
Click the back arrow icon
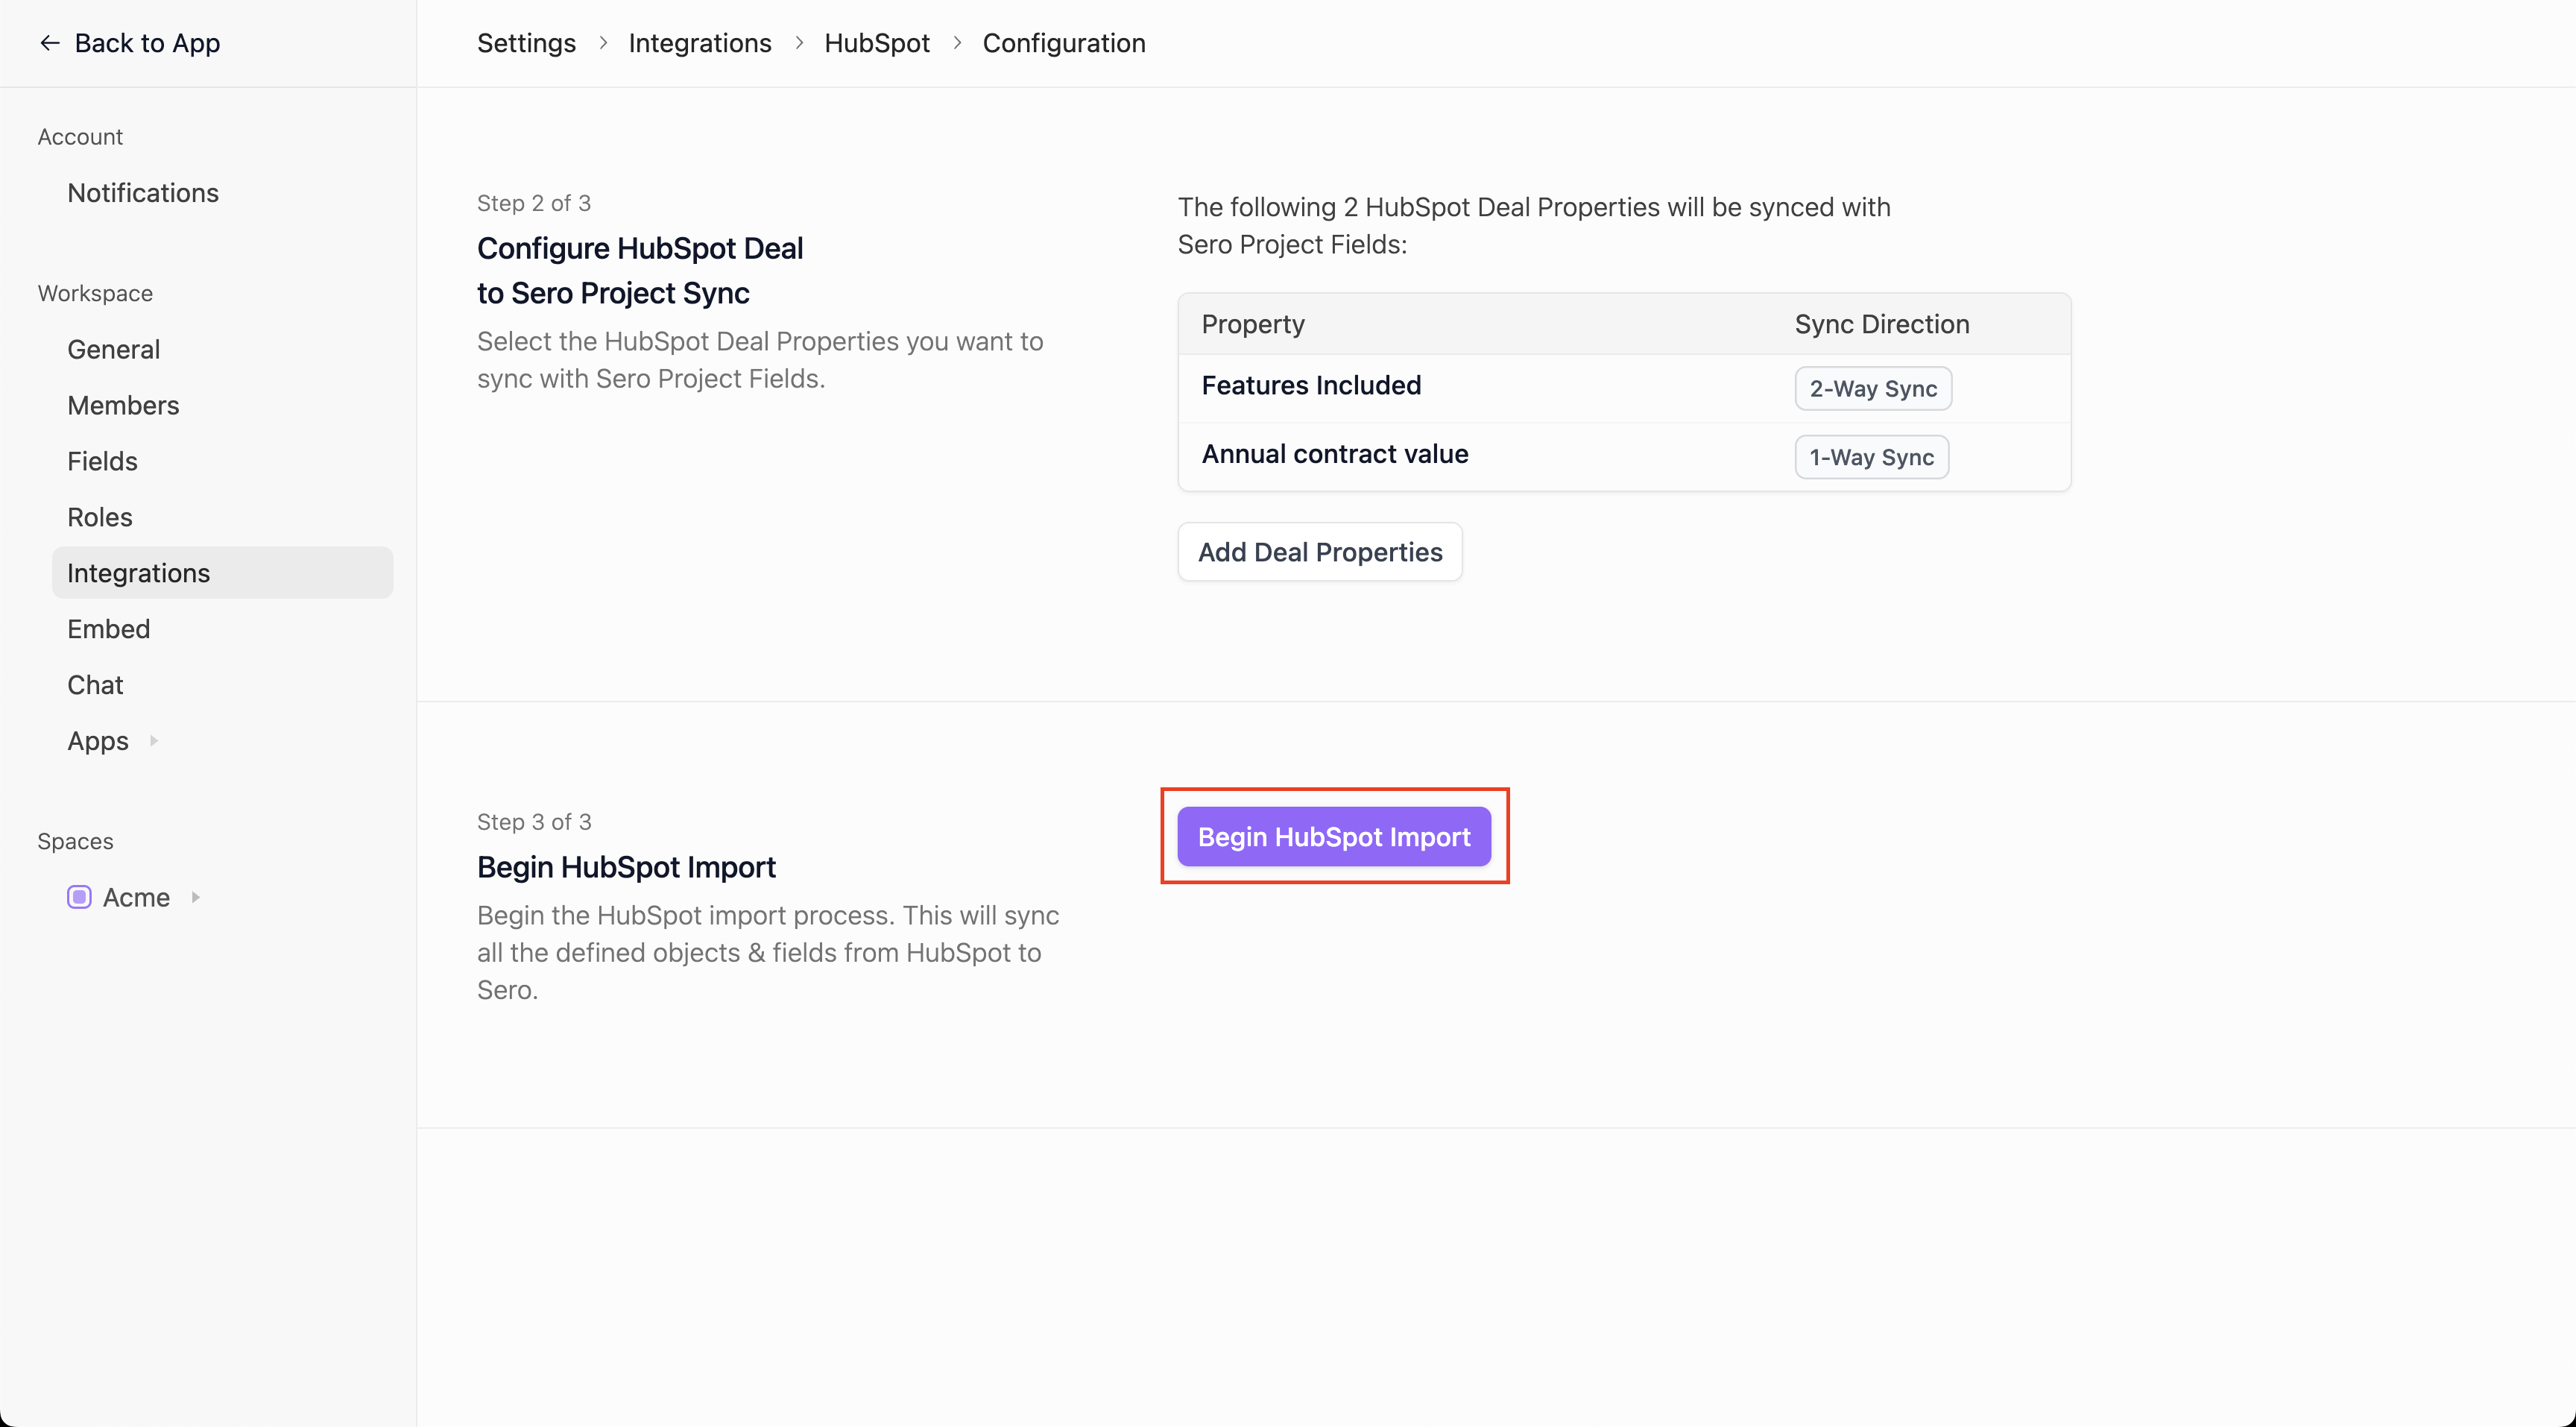coord(49,43)
